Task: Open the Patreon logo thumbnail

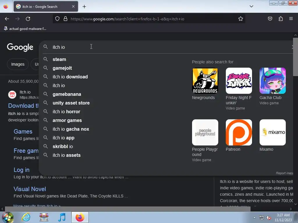Action: point(239,132)
